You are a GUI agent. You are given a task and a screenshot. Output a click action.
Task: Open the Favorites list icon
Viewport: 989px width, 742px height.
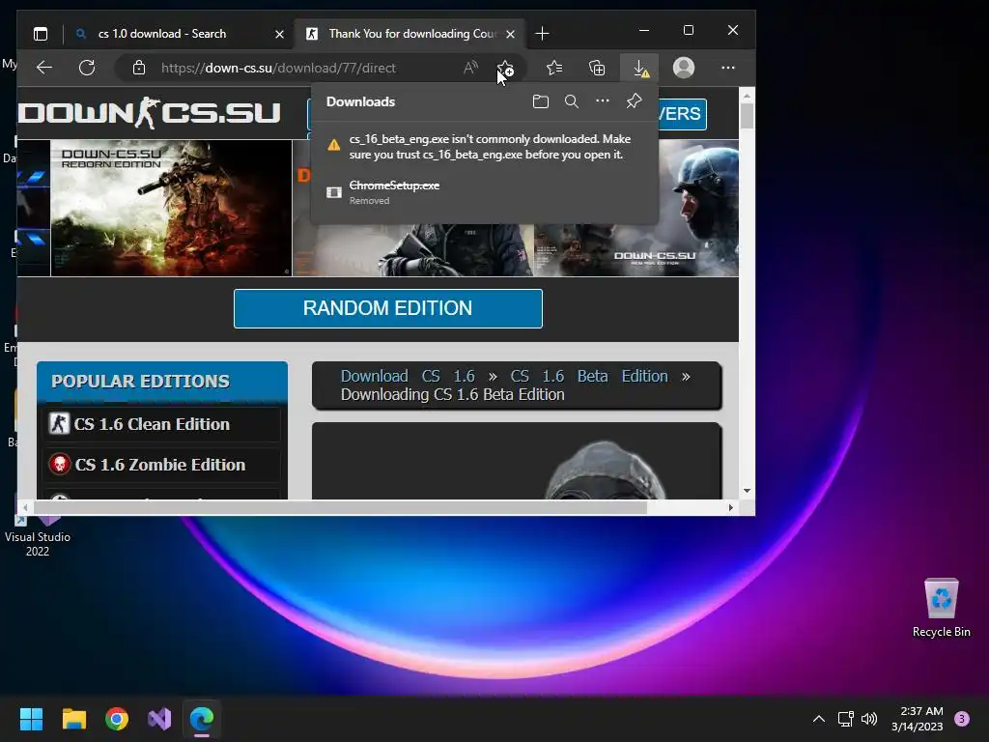tap(554, 68)
